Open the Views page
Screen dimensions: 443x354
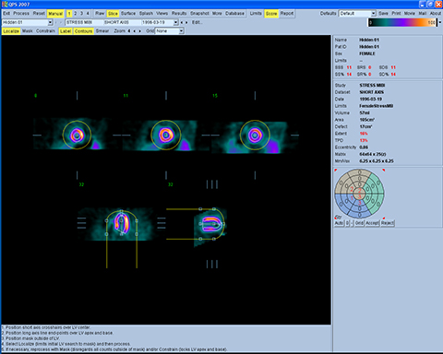pos(162,14)
